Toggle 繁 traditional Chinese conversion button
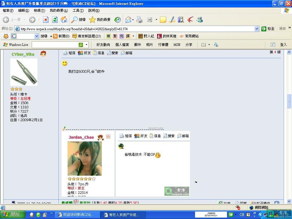 115,36
